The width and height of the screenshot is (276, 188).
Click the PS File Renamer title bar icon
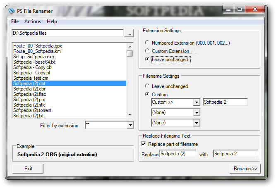[12, 11]
